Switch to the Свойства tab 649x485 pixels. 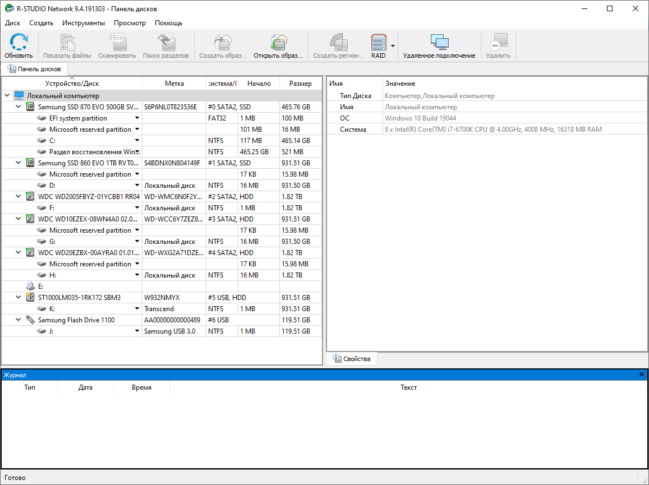352,359
